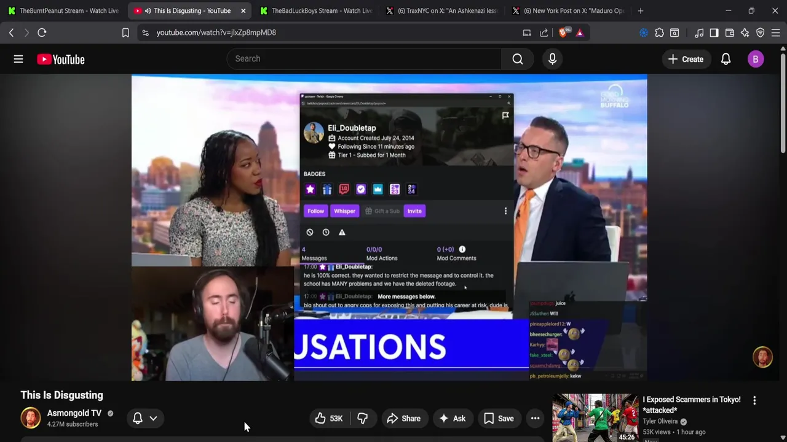This screenshot has width=787, height=442.
Task: Dislike this video
Action: 363,419
